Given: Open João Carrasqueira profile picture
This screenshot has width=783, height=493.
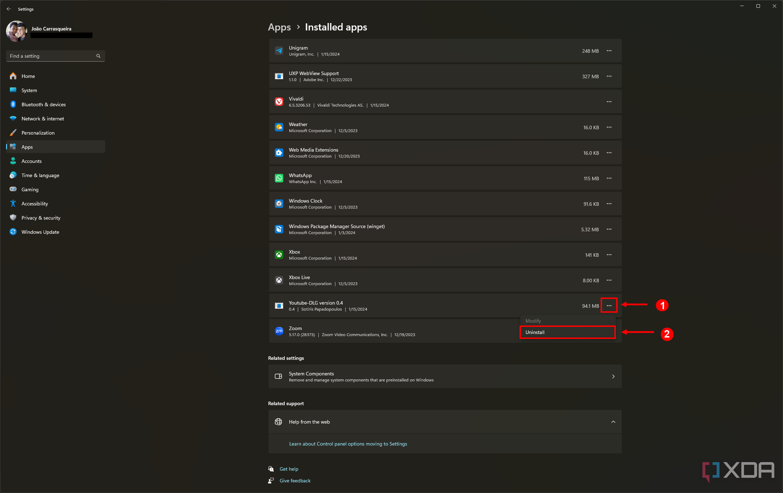Looking at the screenshot, I should point(17,31).
